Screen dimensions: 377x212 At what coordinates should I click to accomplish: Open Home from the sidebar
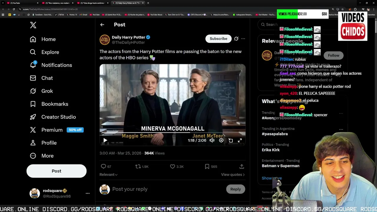click(x=43, y=39)
